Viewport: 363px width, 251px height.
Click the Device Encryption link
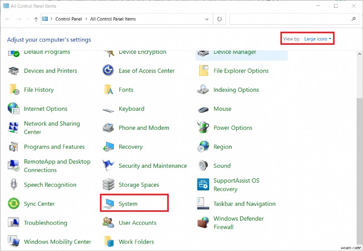pos(142,52)
